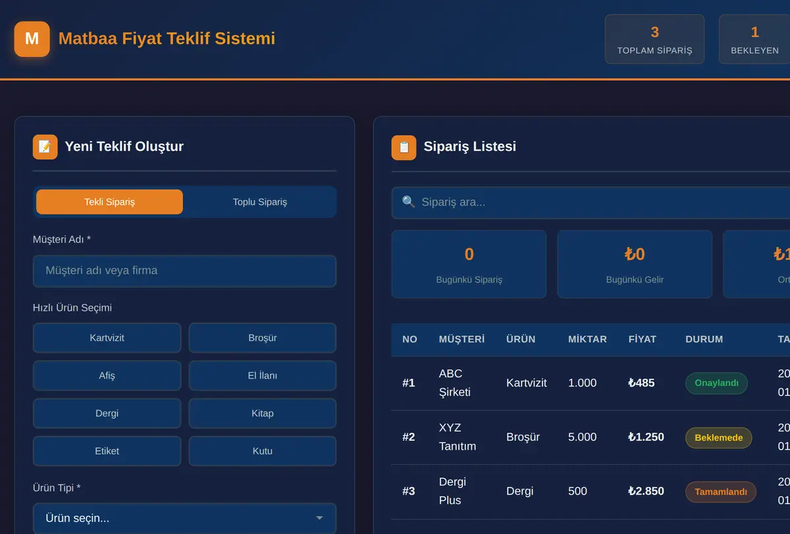Click the magnifier icon in the search bar
Viewport: 790px width, 534px height.
(x=408, y=202)
